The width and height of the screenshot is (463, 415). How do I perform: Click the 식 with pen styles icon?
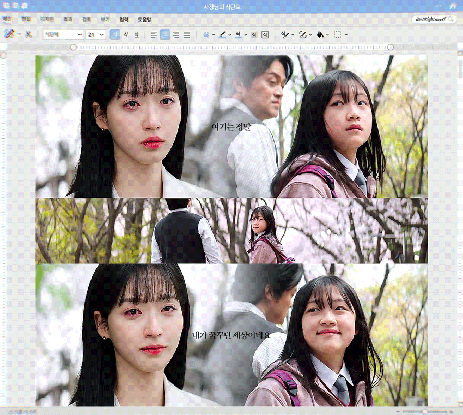point(285,35)
